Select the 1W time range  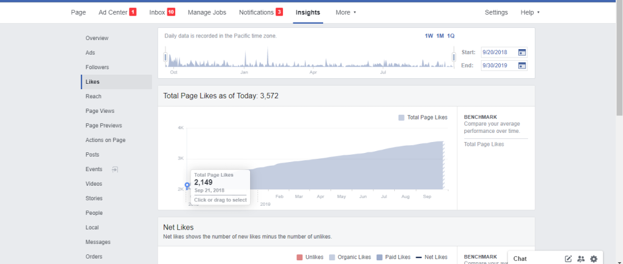pos(429,36)
